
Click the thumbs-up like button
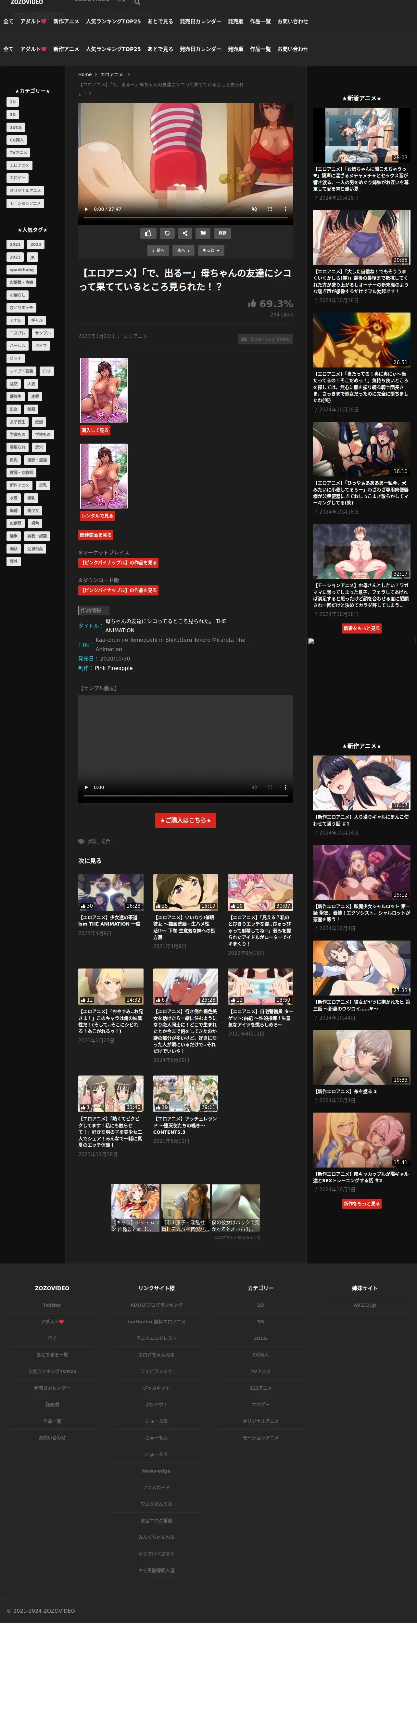coord(148,233)
